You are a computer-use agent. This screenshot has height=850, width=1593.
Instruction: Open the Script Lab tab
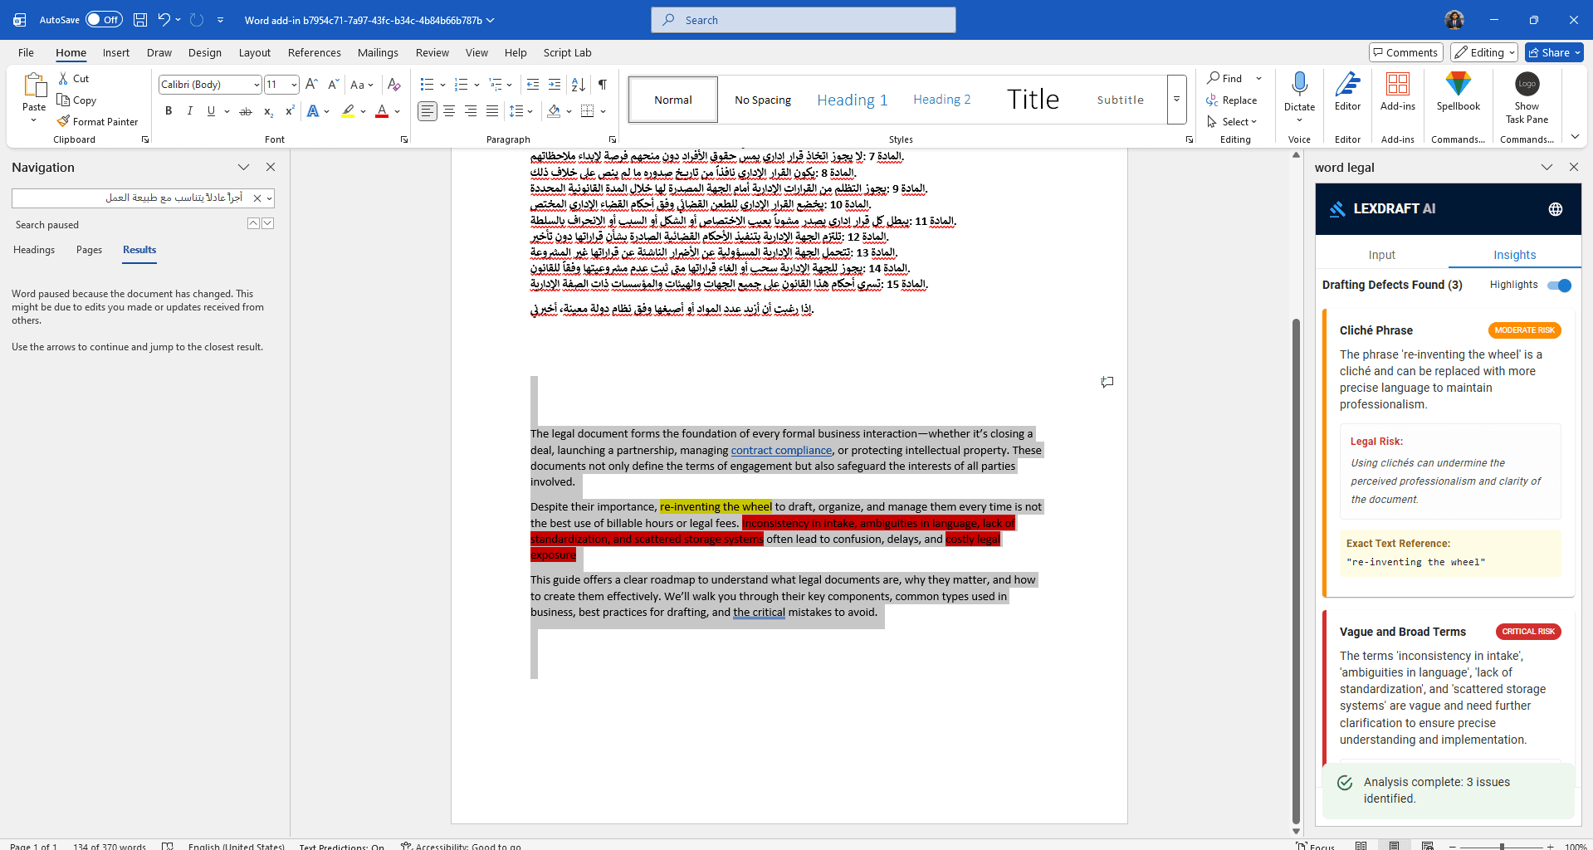568,52
